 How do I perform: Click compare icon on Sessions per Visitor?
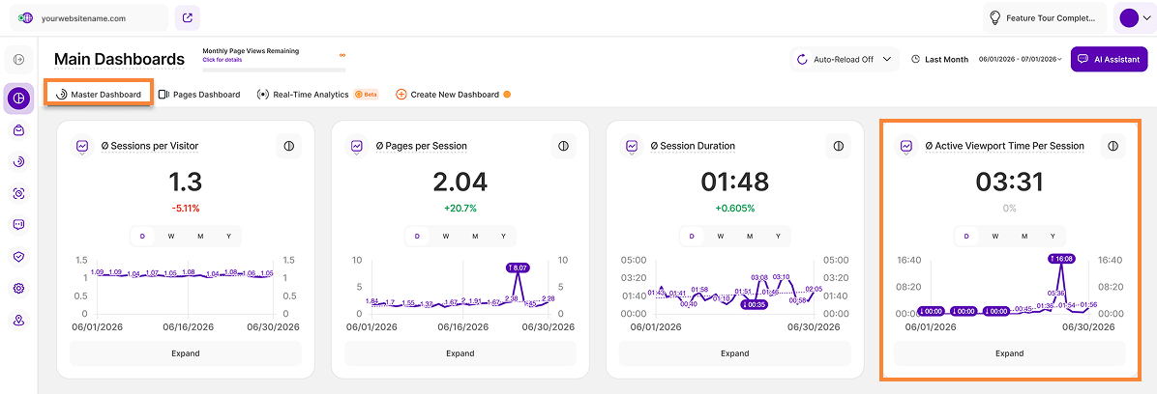point(289,146)
